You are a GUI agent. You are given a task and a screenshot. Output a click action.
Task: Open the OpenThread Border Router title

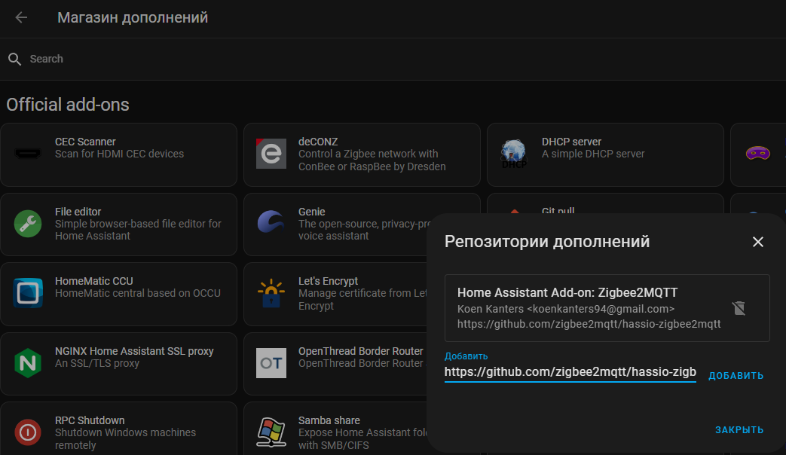coord(360,351)
